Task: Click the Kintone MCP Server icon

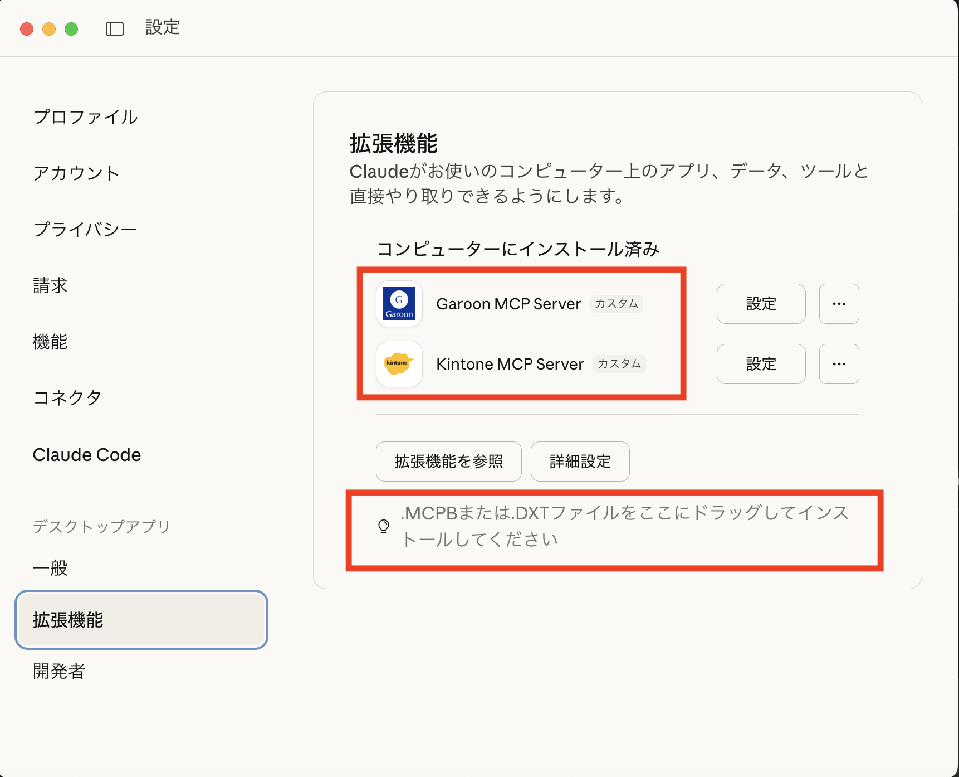Action: tap(399, 364)
